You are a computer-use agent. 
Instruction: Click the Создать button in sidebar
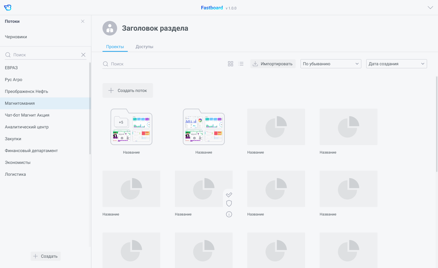(46, 256)
